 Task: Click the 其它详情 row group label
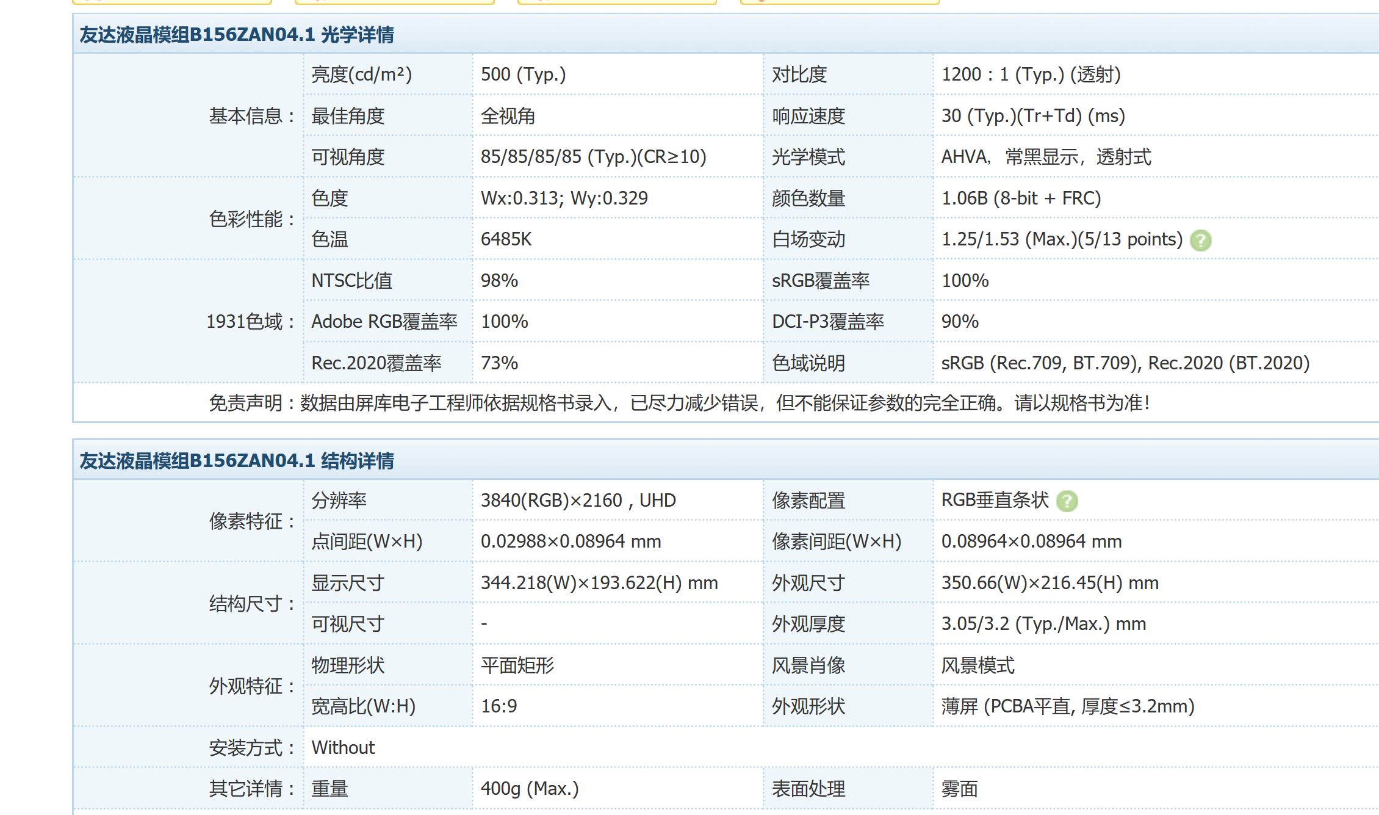252,789
